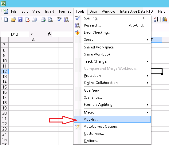This screenshot has width=169, height=145.
Task: Click the Chart Wizard icon
Action: (x=165, y=19)
